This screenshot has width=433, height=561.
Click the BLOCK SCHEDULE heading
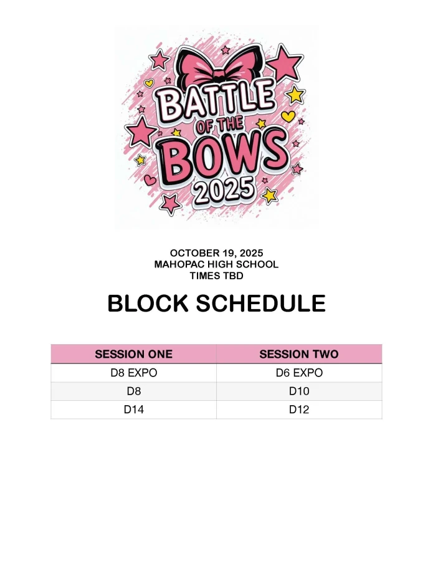216,304
